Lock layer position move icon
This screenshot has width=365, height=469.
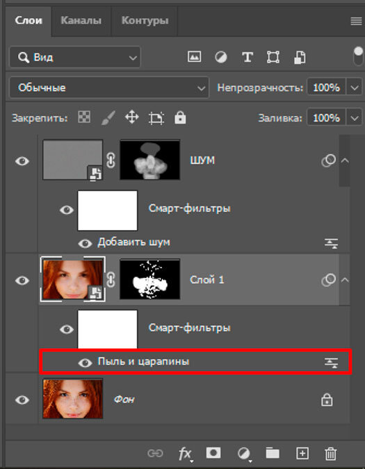[131, 117]
